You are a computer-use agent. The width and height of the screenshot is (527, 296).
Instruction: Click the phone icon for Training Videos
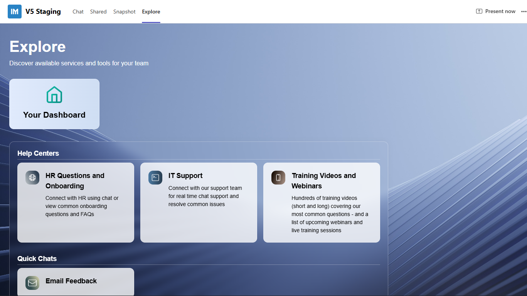278,178
